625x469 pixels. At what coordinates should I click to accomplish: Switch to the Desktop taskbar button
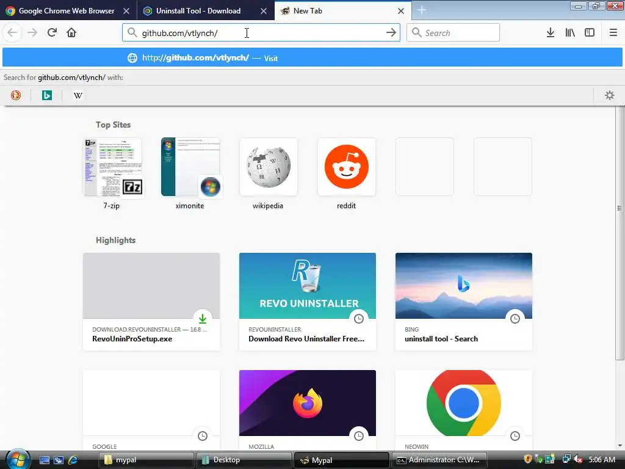pos(244,460)
